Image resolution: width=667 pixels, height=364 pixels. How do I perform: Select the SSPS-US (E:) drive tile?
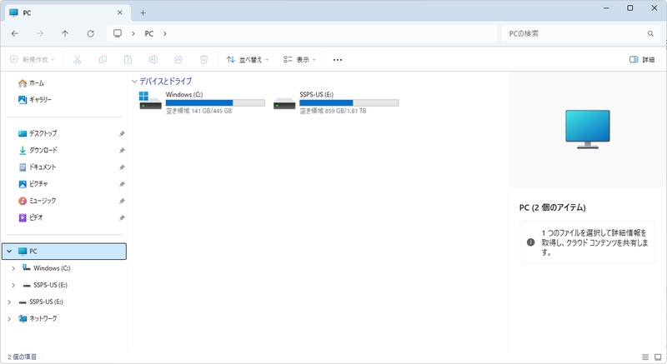pos(336,102)
